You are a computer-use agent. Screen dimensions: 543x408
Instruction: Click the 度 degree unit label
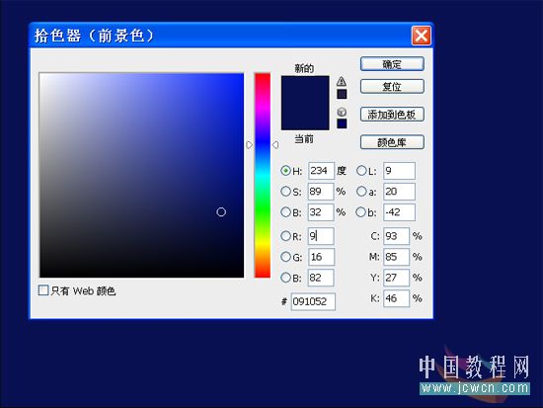tap(342, 171)
